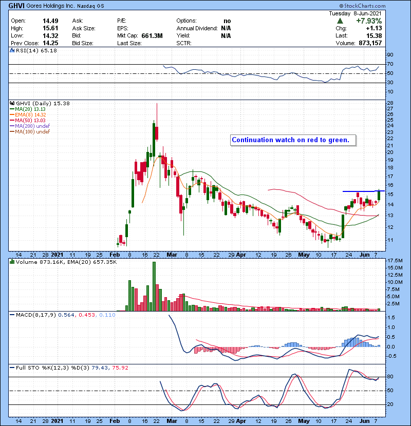Click the tallest green volume bar near Feb 22
The image size is (411, 426).
pyautogui.click(x=154, y=286)
